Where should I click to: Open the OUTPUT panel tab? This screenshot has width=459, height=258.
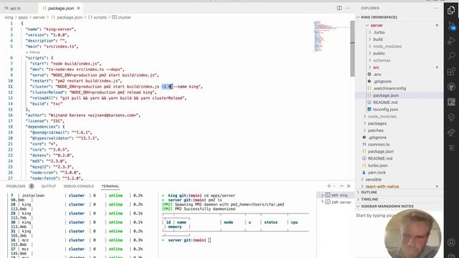(x=49, y=186)
